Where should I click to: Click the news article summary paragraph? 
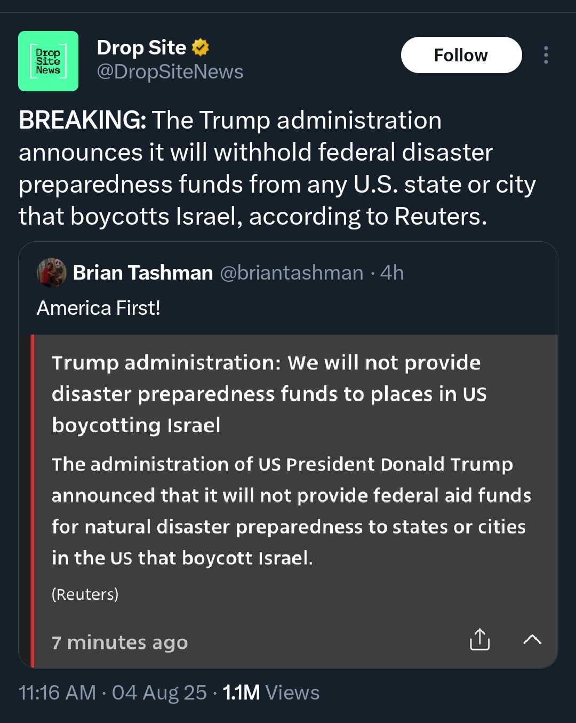(x=291, y=511)
